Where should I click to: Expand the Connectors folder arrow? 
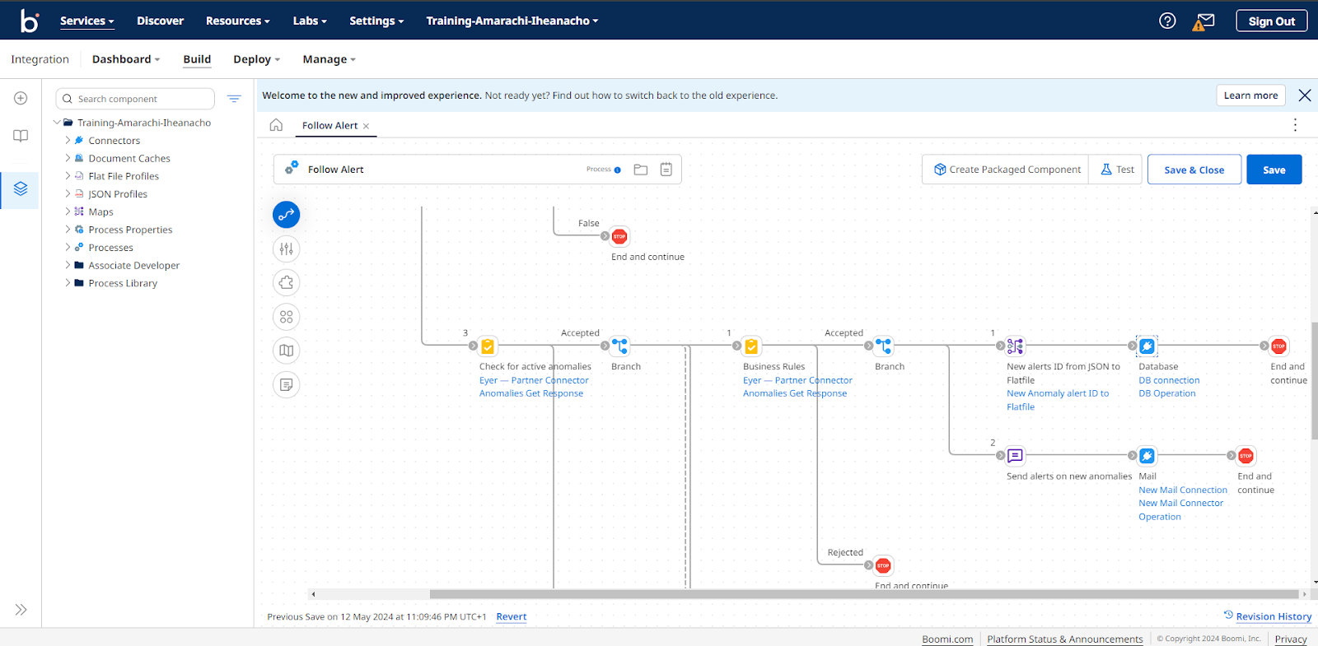coord(68,141)
